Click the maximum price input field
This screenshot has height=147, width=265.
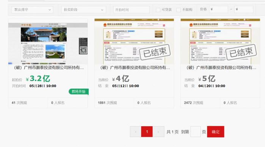coord(244,9)
